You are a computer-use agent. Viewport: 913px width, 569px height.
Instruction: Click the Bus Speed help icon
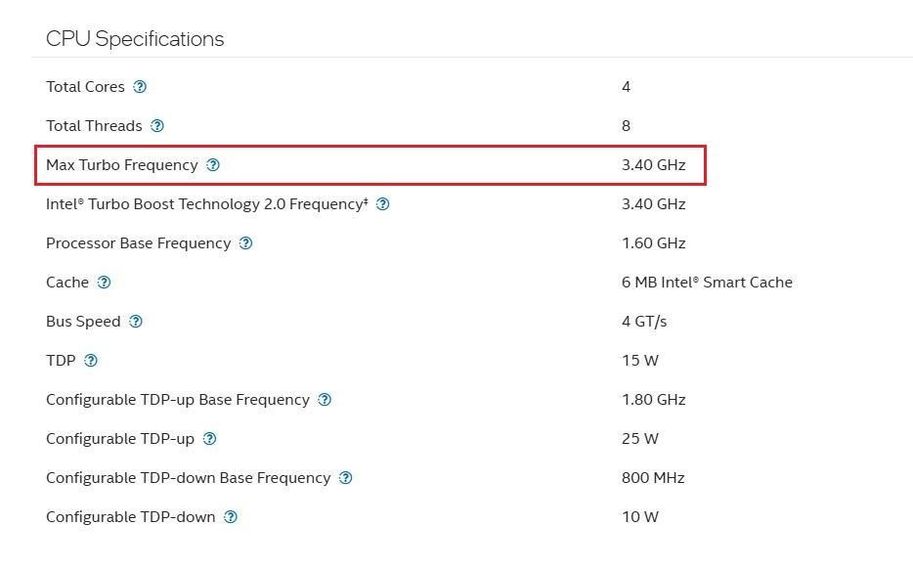[136, 322]
